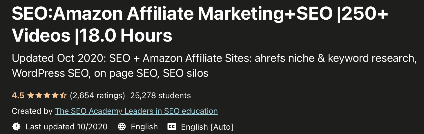
Task: Click the third rating star
Action: (x=47, y=96)
